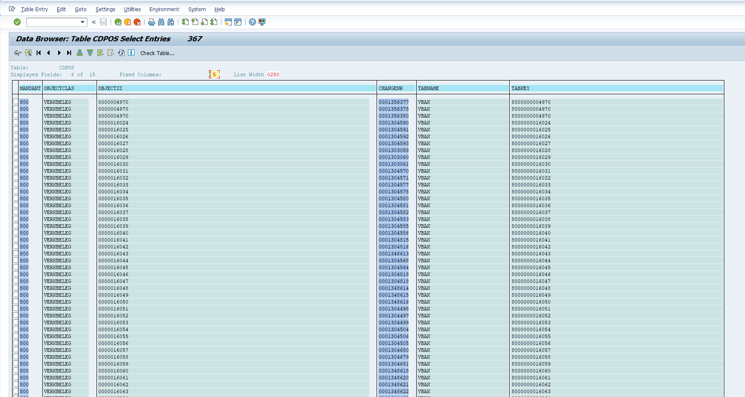
Task: Select checkbox for first 0000004970 row
Action: 16,102
